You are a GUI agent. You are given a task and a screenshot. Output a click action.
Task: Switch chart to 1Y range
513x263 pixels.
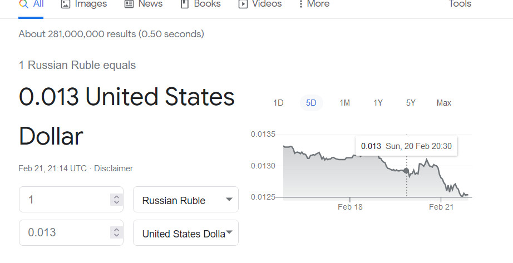coord(378,103)
